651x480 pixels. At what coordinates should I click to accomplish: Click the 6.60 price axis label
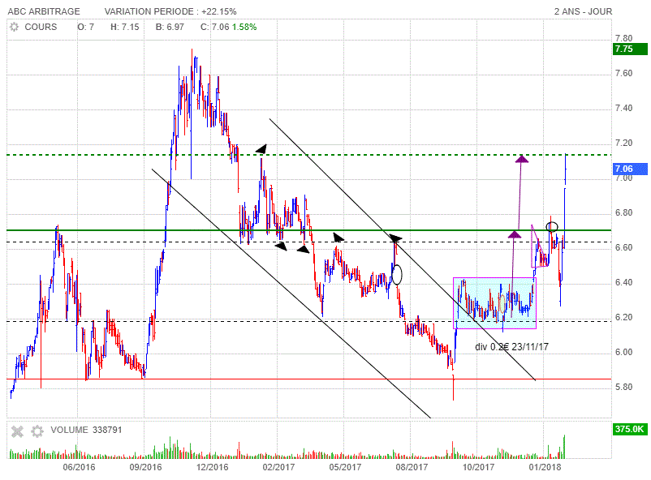623,247
